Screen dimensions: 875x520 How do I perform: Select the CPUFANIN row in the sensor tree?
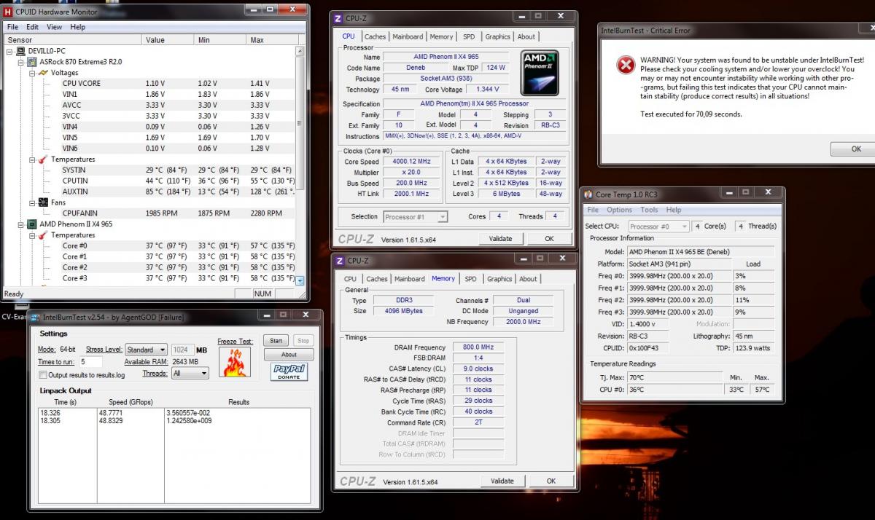click(x=149, y=213)
